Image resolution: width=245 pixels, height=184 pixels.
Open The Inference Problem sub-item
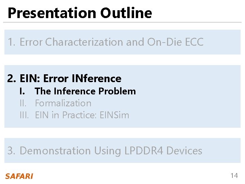tap(85, 91)
